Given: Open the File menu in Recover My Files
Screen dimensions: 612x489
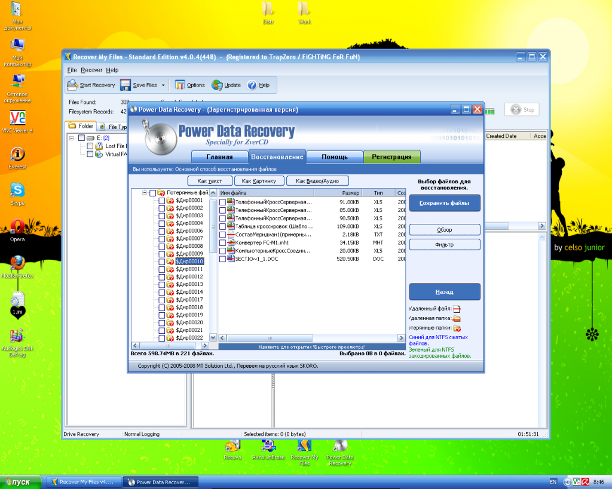Looking at the screenshot, I should point(72,70).
